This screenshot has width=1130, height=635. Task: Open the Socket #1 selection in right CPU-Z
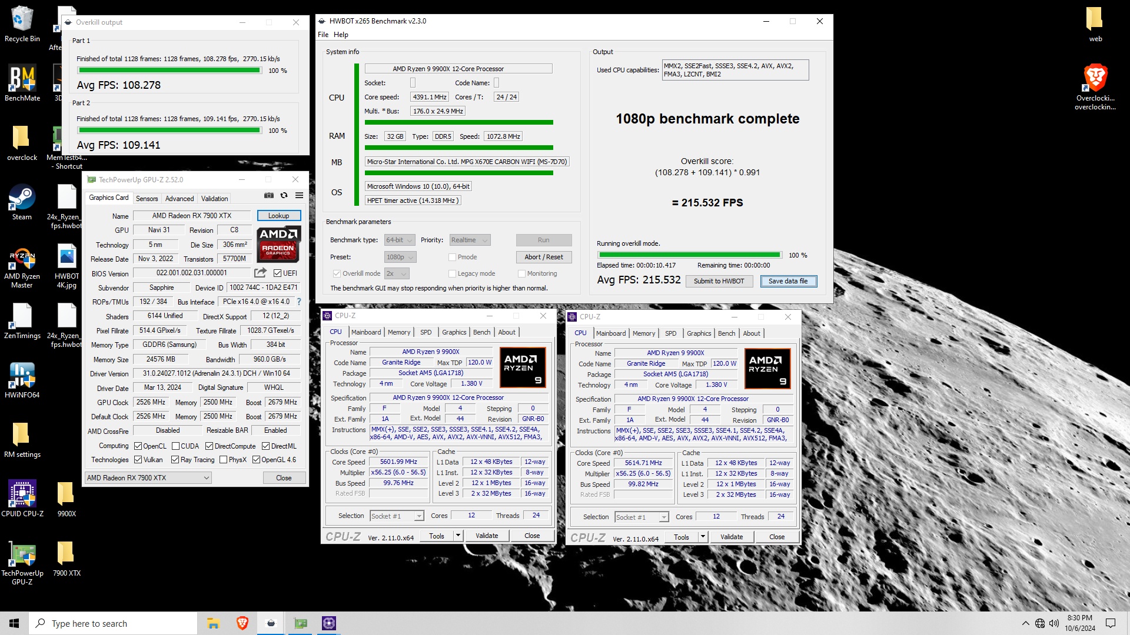coord(642,517)
